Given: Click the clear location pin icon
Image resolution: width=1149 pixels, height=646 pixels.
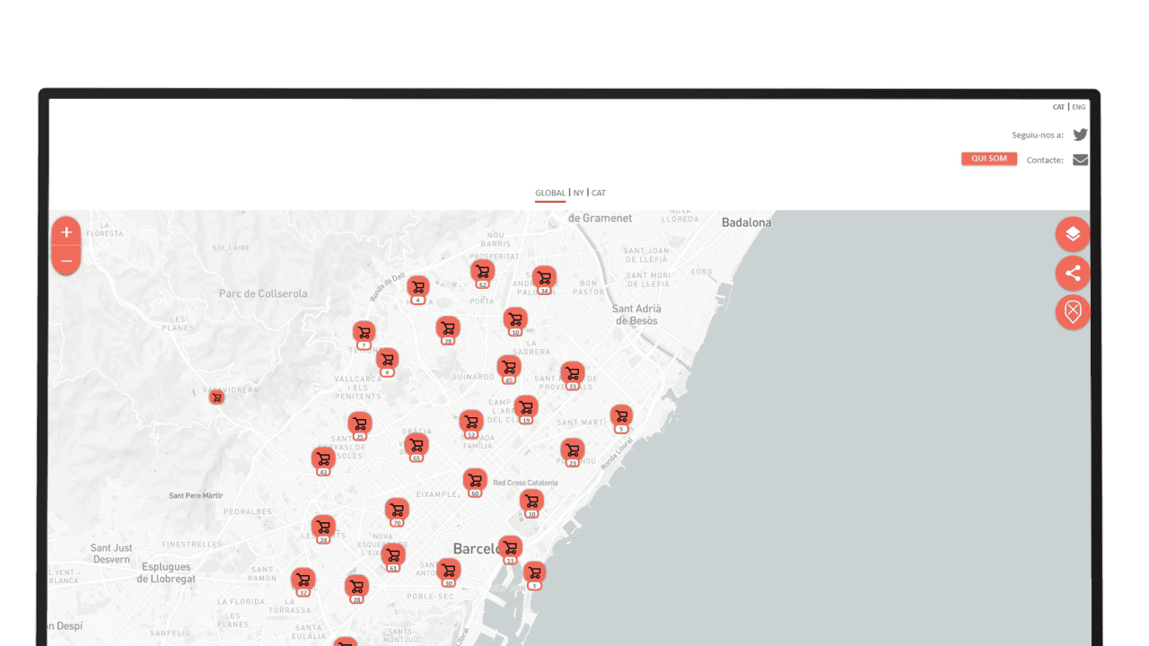Looking at the screenshot, I should (x=1072, y=312).
